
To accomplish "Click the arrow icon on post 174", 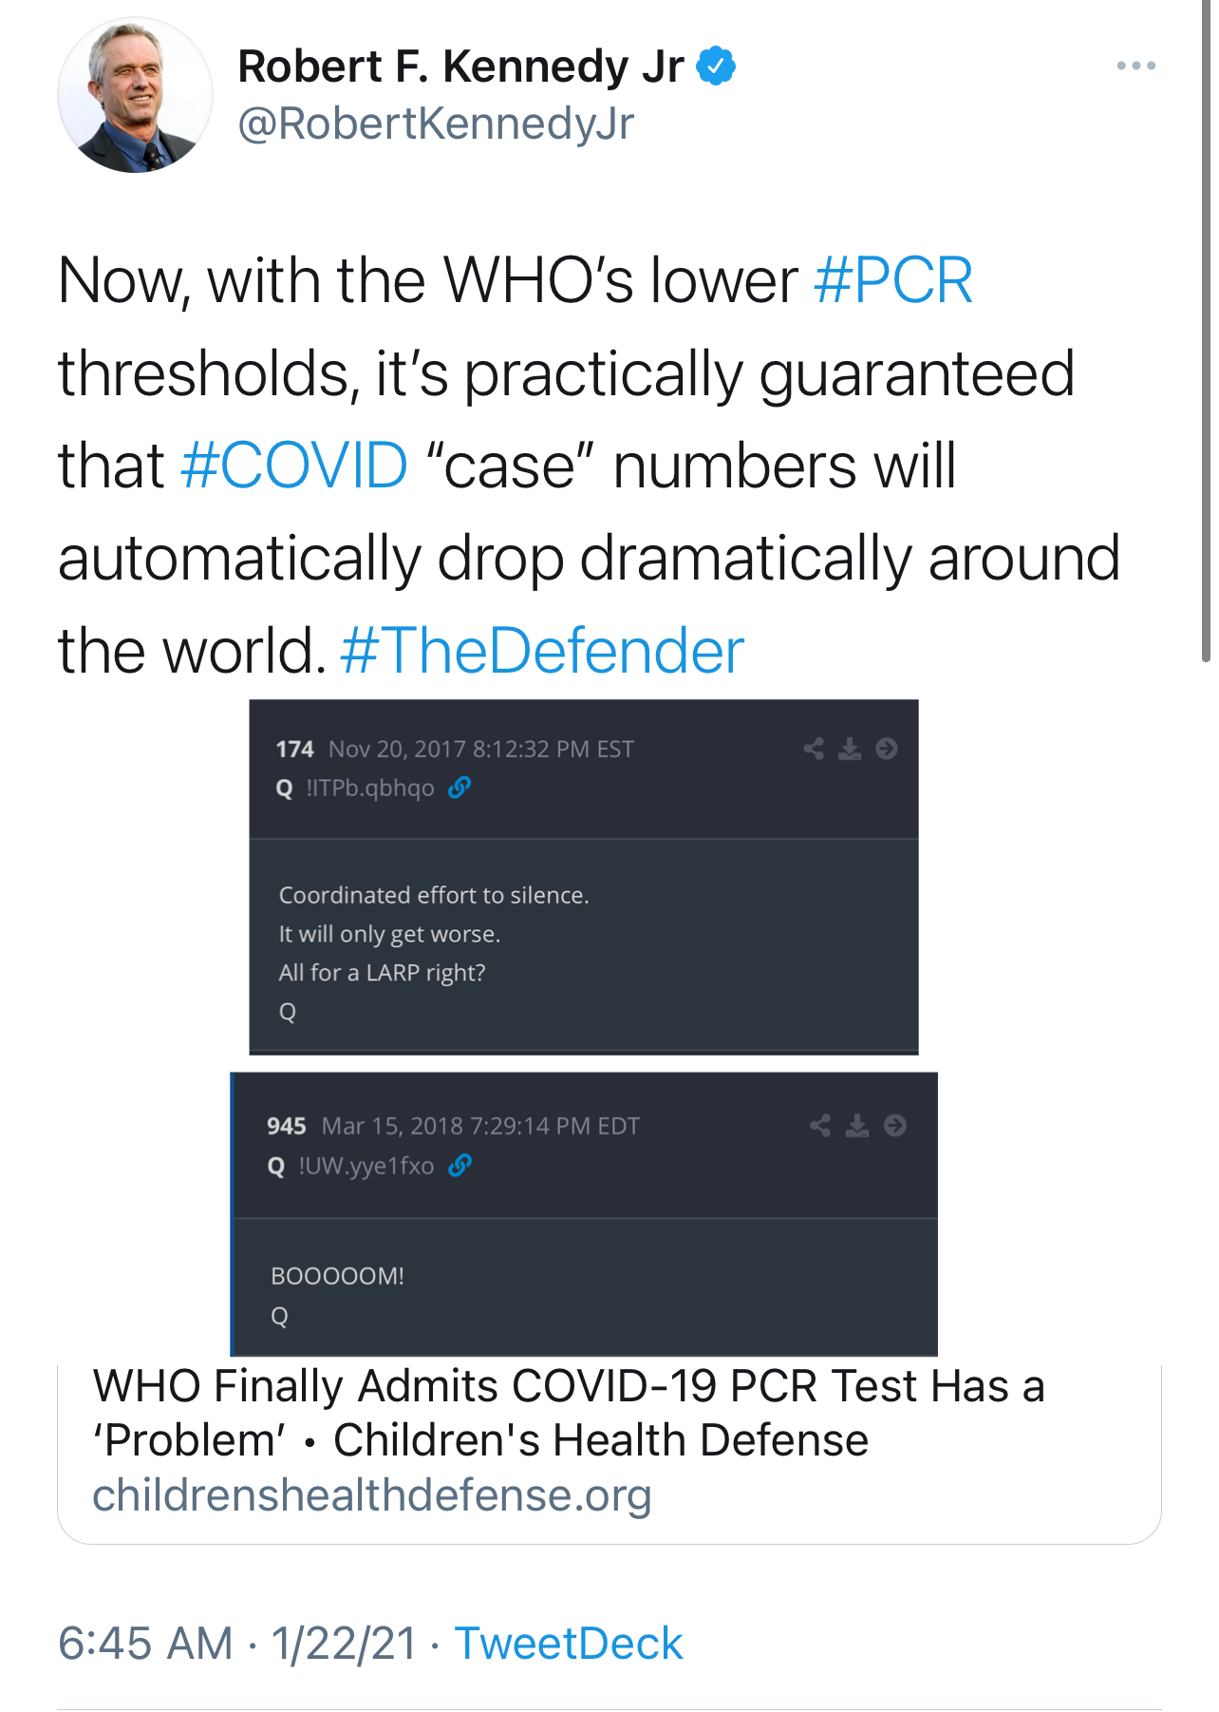I will click(x=887, y=750).
